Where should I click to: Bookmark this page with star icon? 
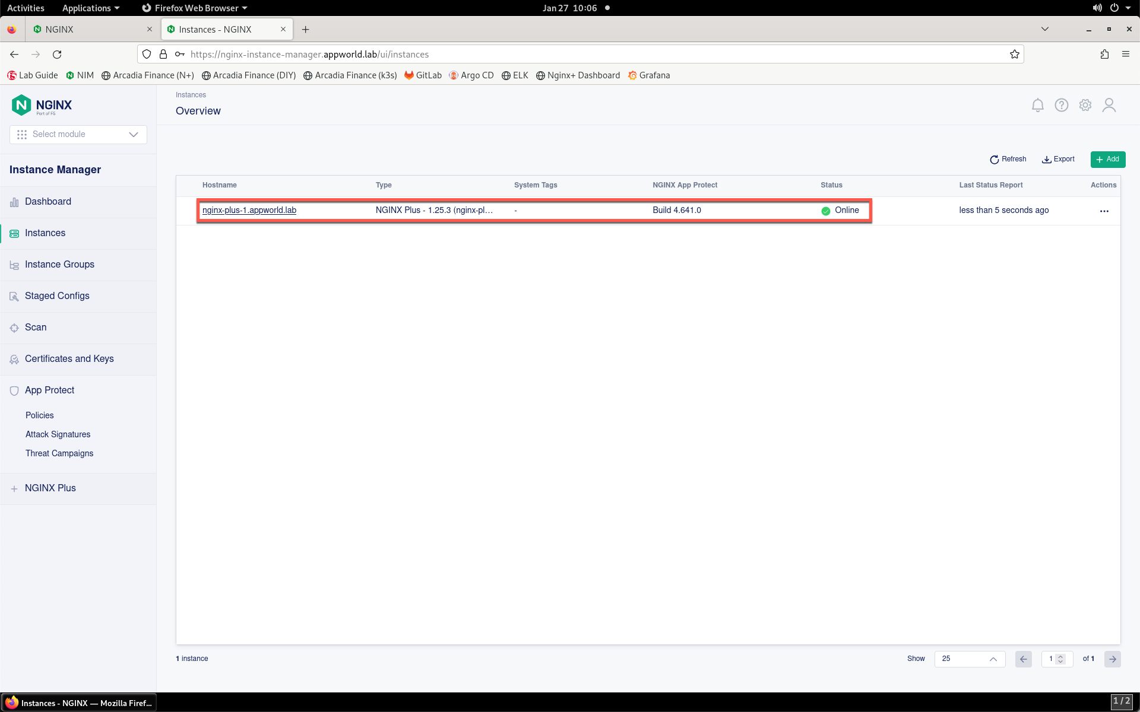tap(1014, 54)
